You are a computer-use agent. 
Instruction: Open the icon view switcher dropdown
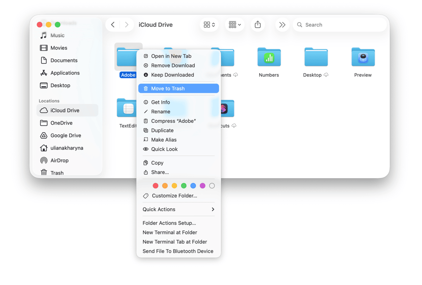(x=209, y=25)
